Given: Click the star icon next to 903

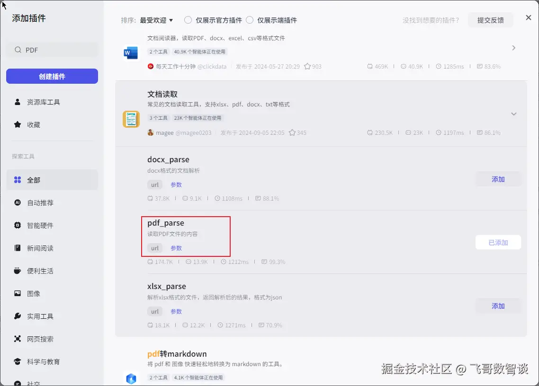Looking at the screenshot, I should click(x=307, y=66).
